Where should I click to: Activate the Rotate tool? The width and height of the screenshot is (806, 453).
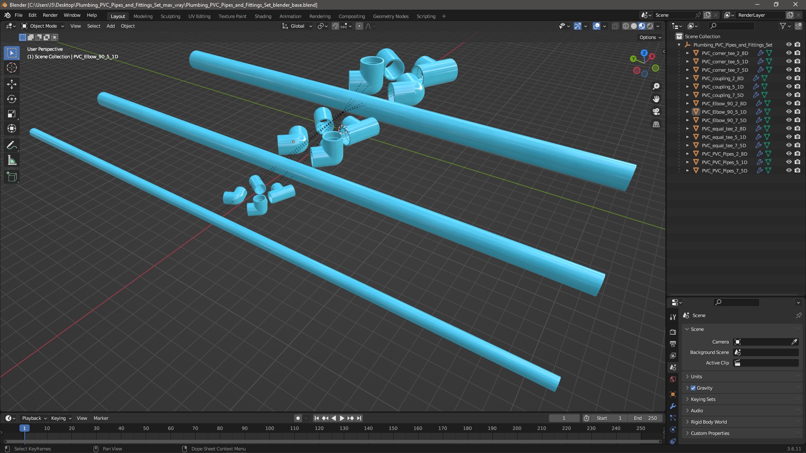(x=12, y=99)
